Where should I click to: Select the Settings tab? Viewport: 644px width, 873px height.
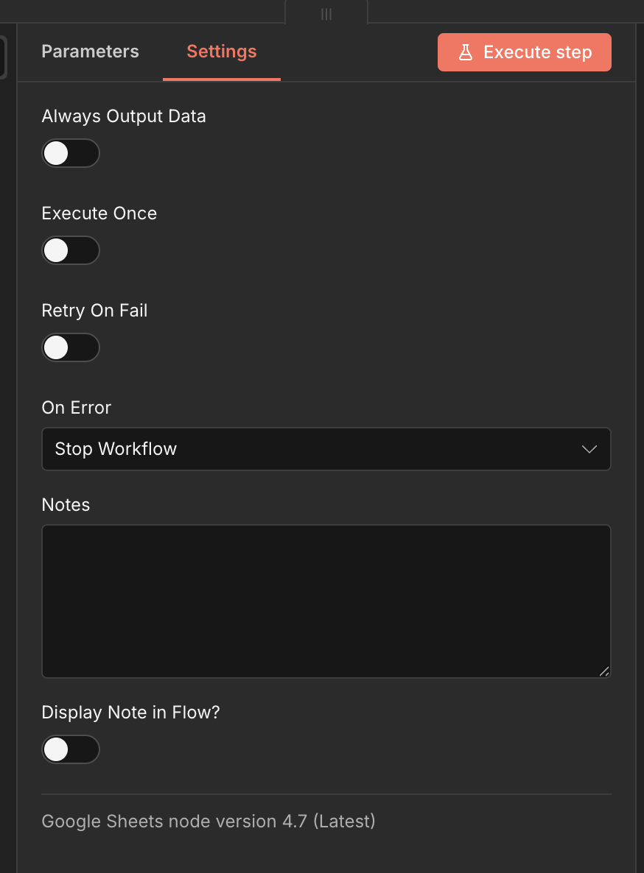click(x=222, y=52)
